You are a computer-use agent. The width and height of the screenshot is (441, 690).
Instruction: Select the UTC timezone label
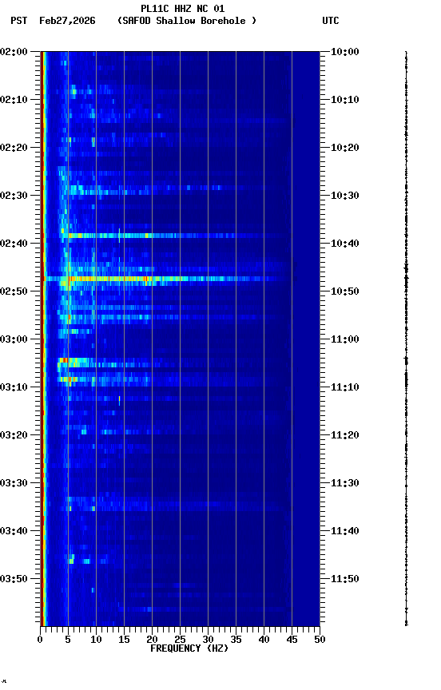tap(331, 21)
